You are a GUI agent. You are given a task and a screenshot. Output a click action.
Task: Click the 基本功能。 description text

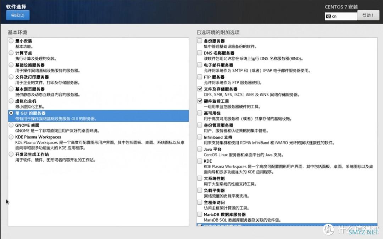pos(24,47)
